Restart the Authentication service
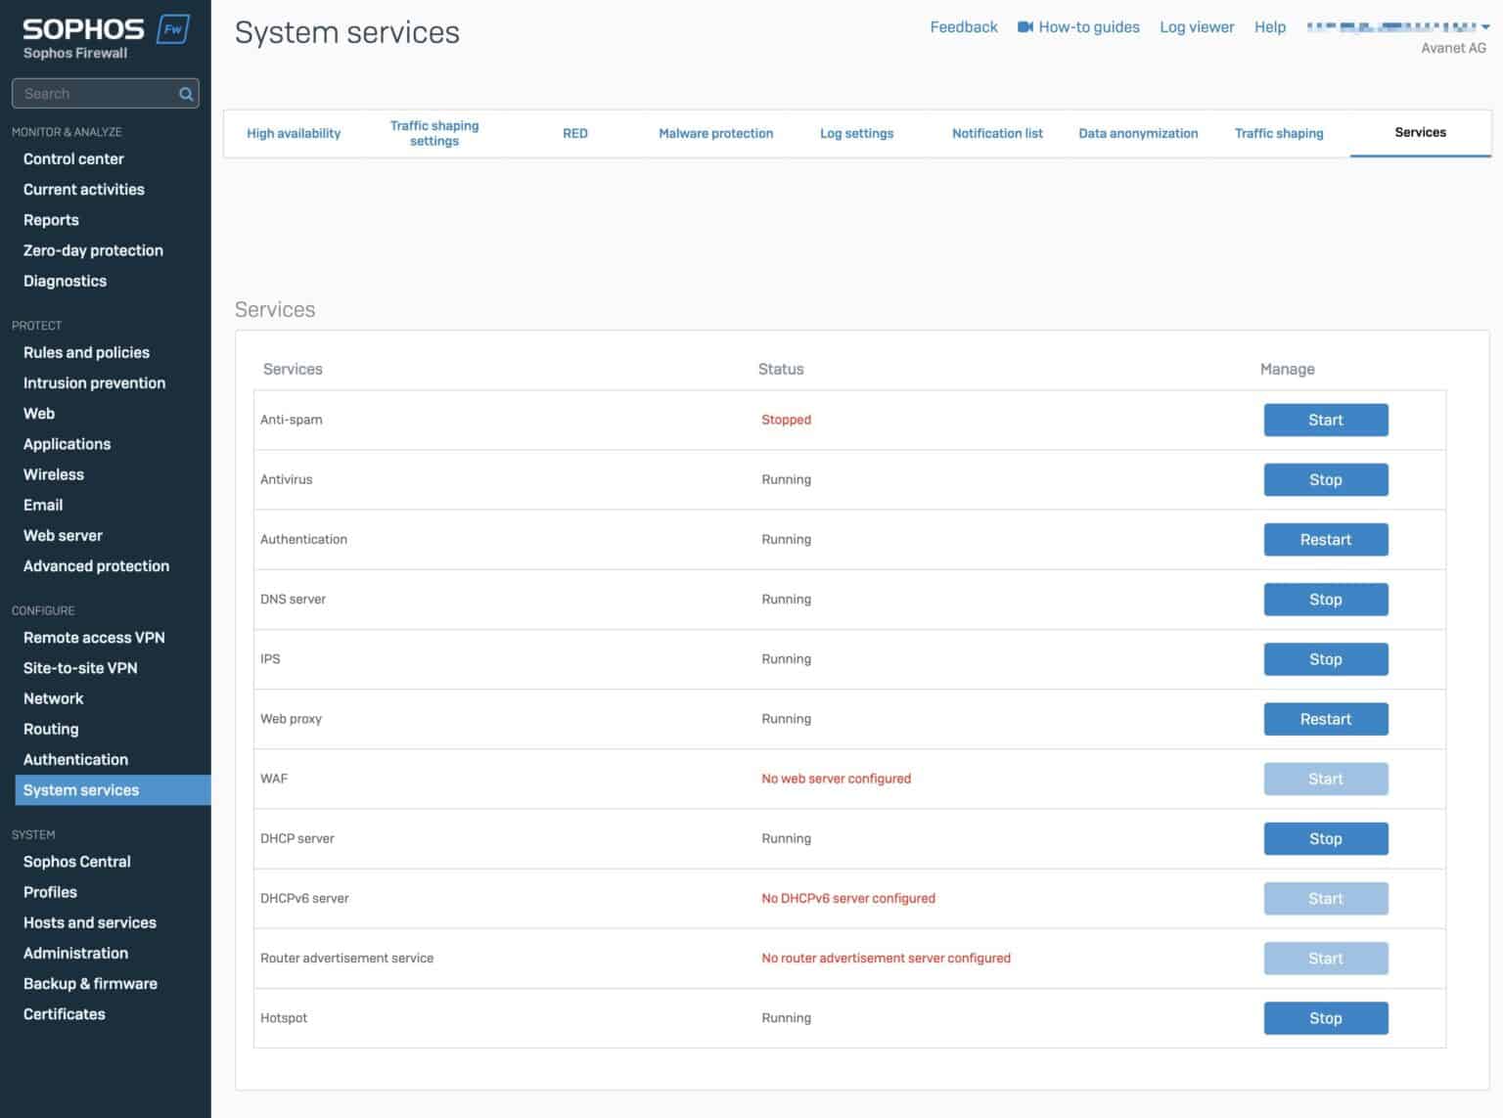 1326,539
